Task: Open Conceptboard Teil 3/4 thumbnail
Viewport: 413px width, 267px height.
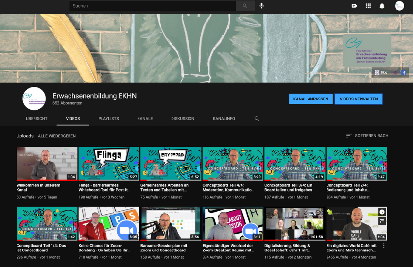Action: 295,164
